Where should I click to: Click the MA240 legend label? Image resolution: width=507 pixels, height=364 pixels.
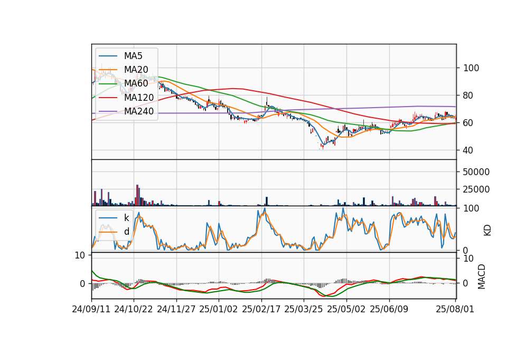(139, 111)
